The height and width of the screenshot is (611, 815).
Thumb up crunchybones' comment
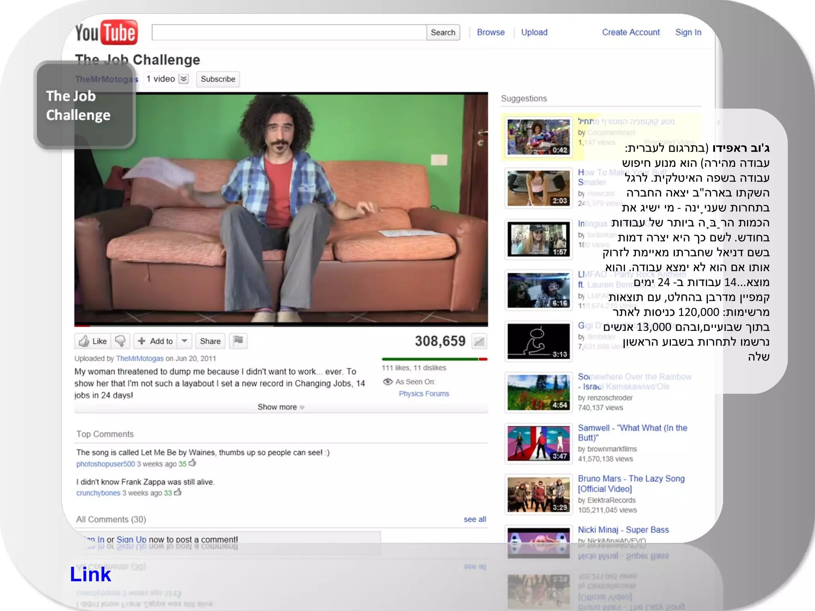pos(178,492)
